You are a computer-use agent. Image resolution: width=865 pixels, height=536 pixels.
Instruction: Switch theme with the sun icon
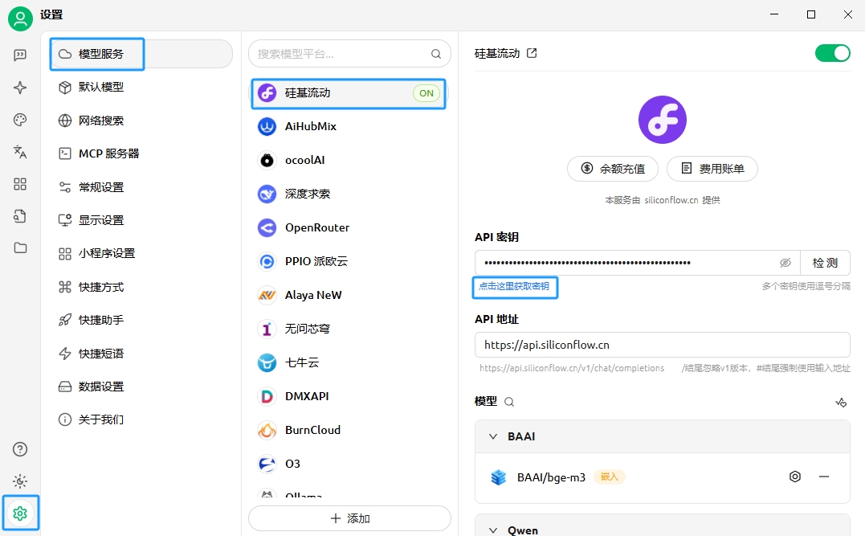(20, 481)
